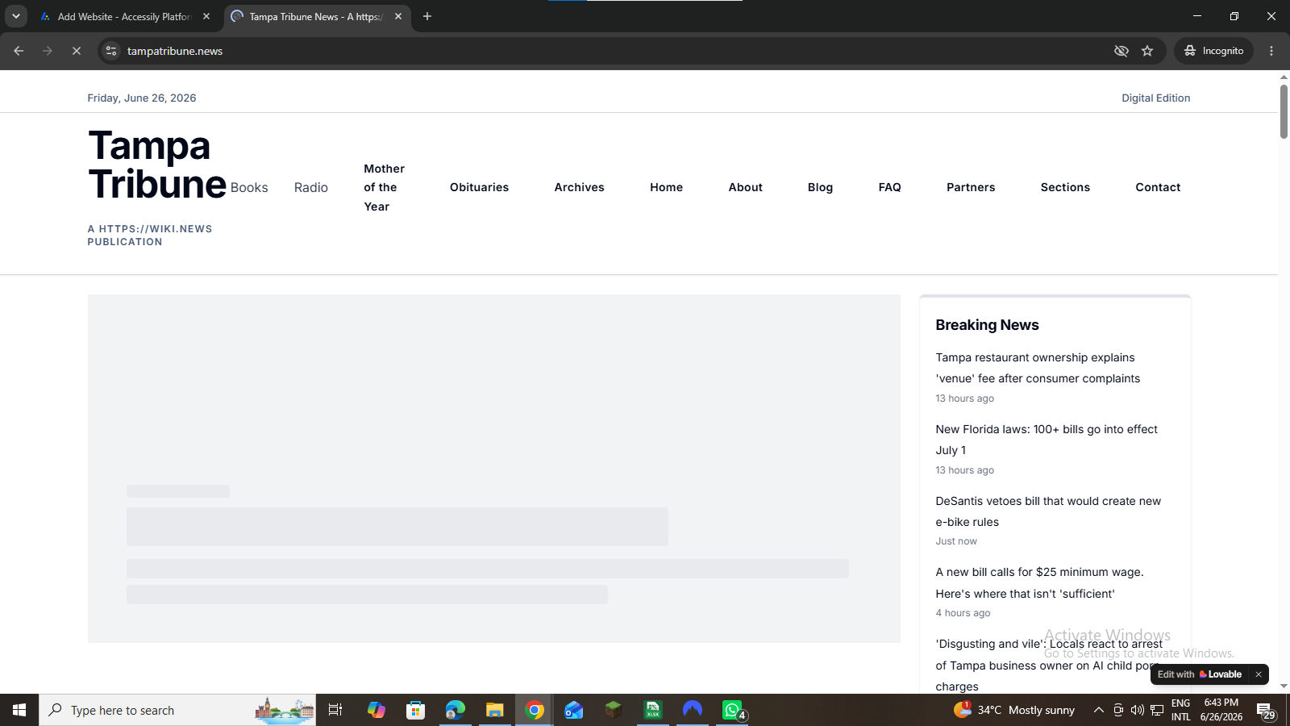This screenshot has height=726, width=1290.
Task: Show hidden system tray icons
Action: click(1098, 710)
